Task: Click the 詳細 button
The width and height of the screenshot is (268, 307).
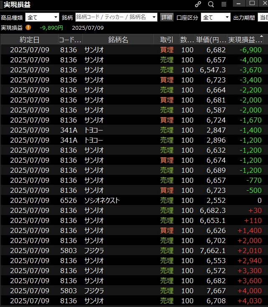Action: coord(166,17)
